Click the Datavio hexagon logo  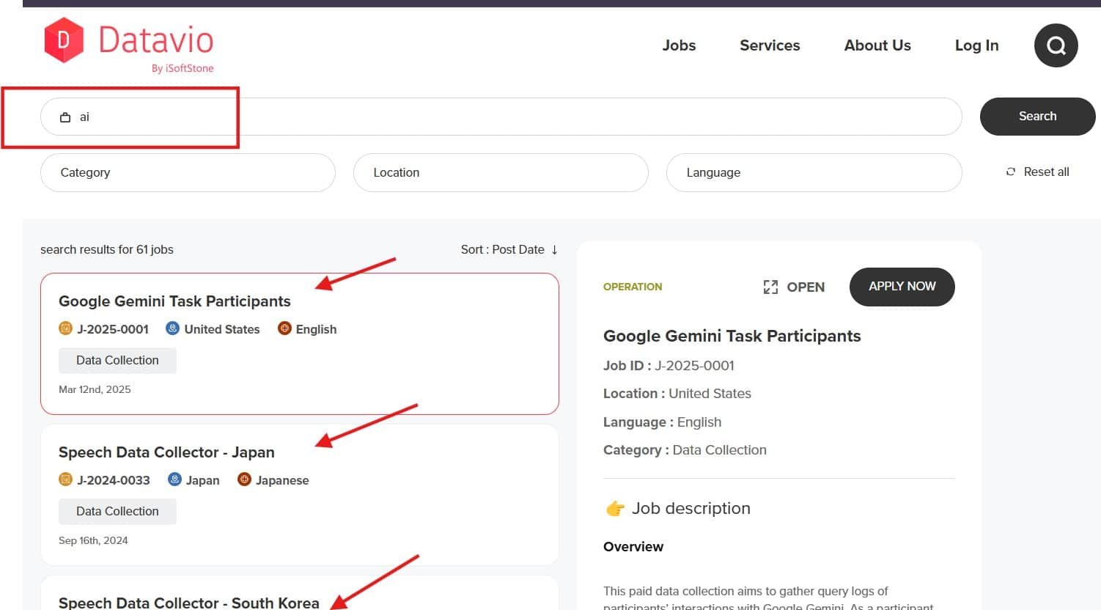pyautogui.click(x=64, y=40)
